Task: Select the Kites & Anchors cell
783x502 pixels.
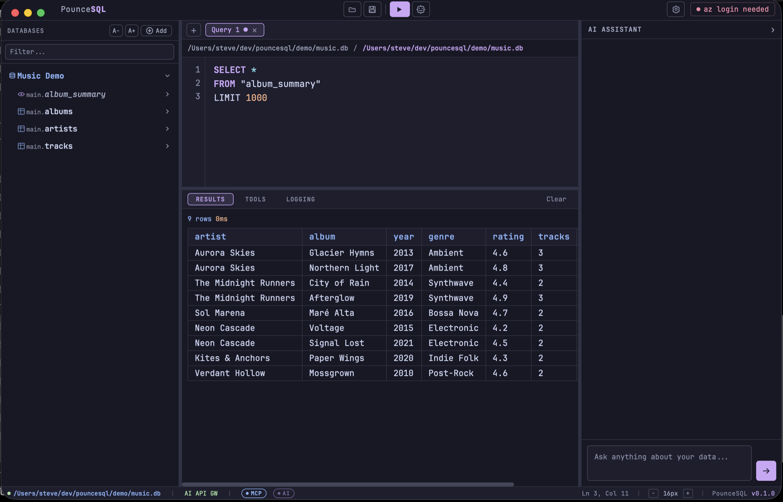Action: pos(245,358)
